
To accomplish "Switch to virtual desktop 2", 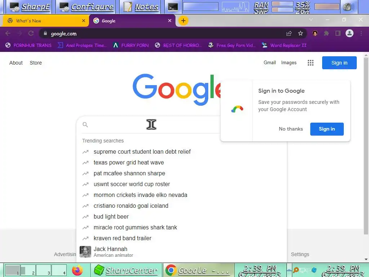I will (28, 270).
